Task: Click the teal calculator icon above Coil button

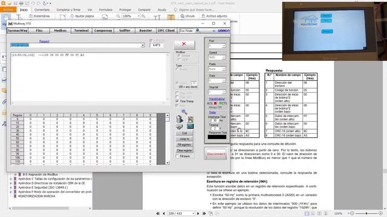Action: click(x=190, y=126)
